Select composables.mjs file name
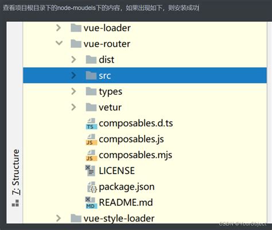 [135, 155]
